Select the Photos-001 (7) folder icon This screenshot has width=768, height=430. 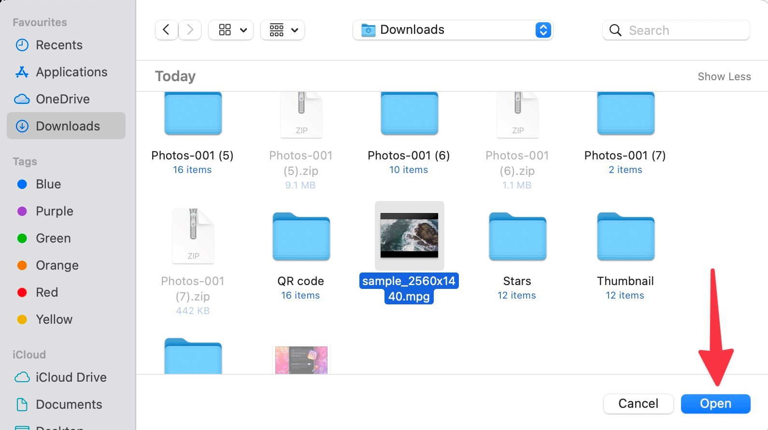626,114
